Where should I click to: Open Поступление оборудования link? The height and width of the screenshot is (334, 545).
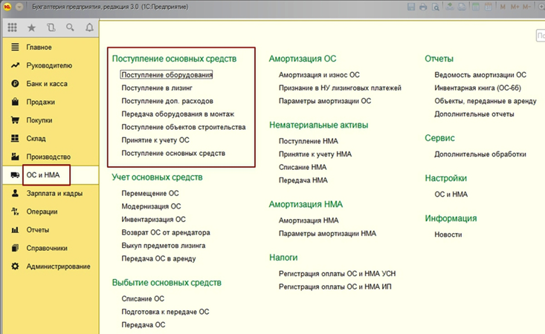tap(167, 74)
